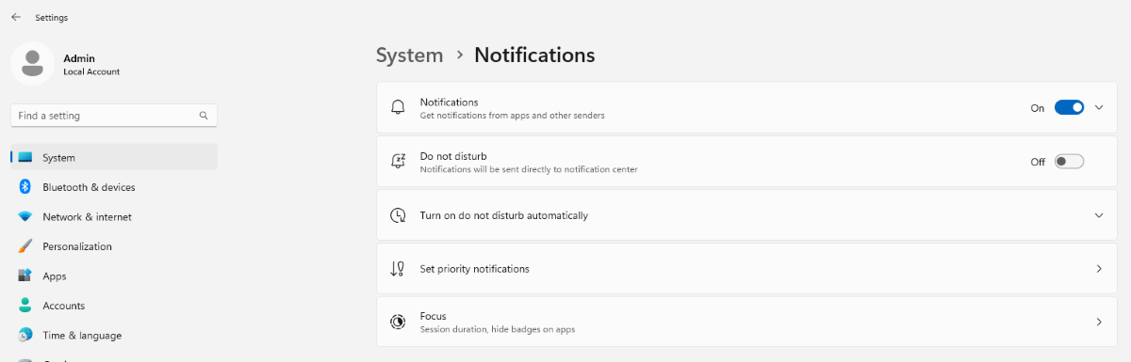Open Set priority notifications chevron

coord(1099,269)
